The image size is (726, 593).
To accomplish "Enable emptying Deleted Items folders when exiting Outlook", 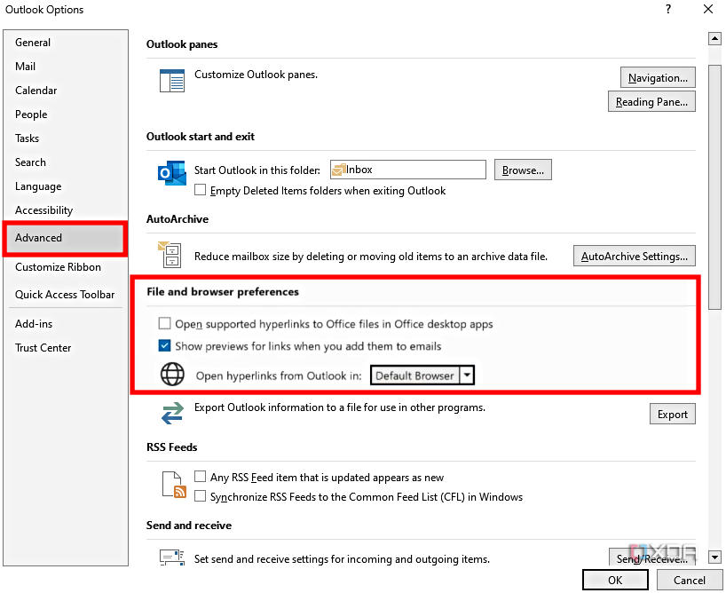I will click(200, 191).
